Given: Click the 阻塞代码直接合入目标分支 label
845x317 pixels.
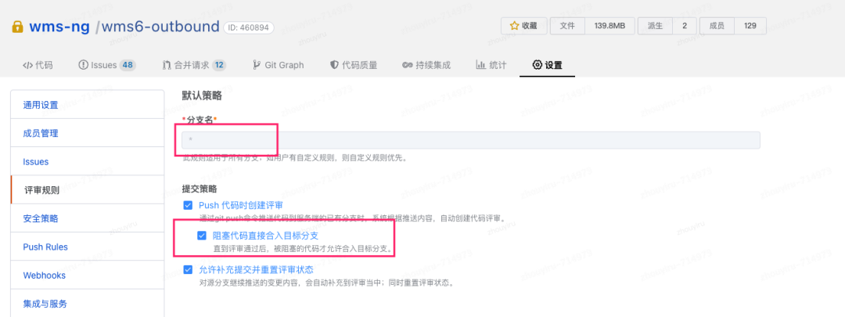Looking at the screenshot, I should (x=266, y=236).
